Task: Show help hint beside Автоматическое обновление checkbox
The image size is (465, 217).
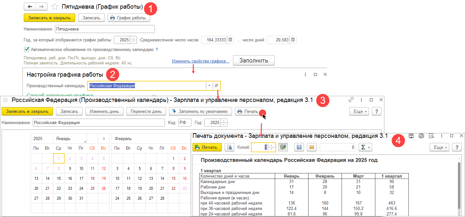Action: pos(157,49)
